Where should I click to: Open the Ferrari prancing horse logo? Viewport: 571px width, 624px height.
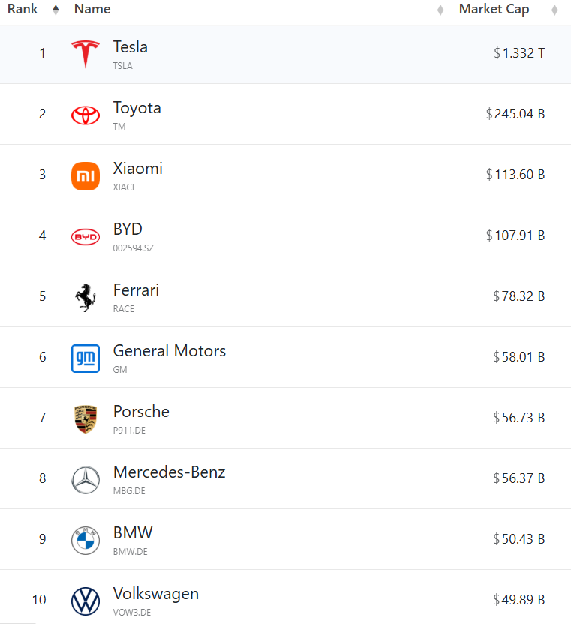[86, 297]
